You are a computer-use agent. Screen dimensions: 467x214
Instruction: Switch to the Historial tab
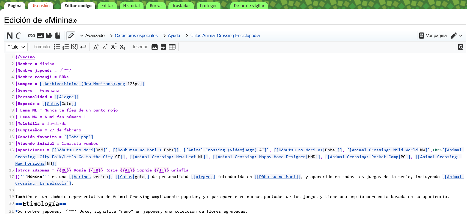131,6
